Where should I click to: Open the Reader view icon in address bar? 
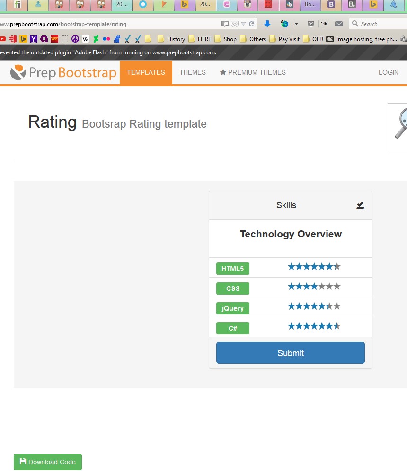(x=225, y=24)
